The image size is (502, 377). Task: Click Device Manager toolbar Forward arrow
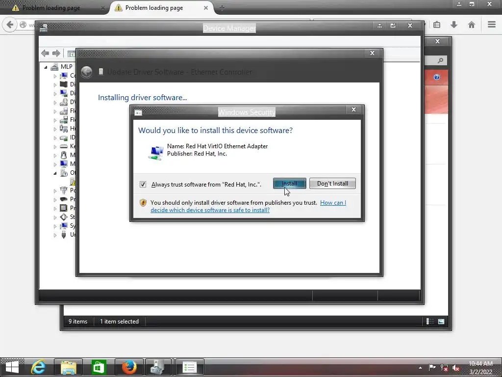click(56, 53)
